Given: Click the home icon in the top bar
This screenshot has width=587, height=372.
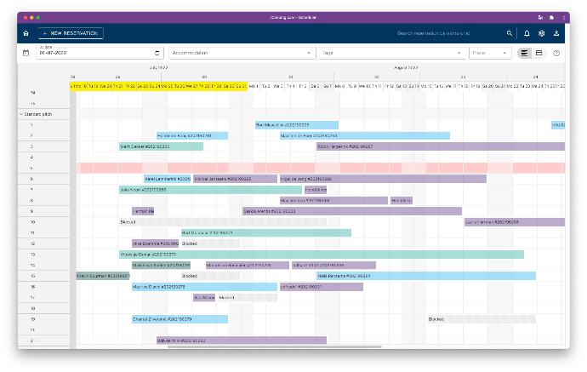Looking at the screenshot, I should coord(26,33).
